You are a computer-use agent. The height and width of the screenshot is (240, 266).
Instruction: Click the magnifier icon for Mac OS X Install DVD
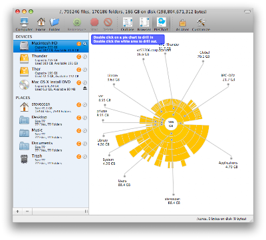84,82
